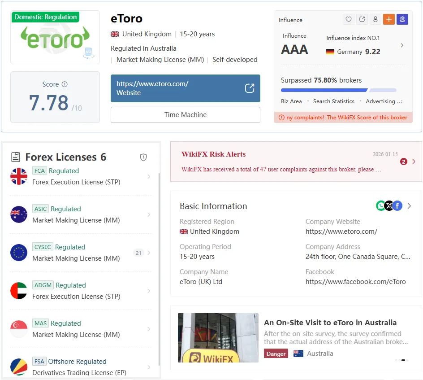Click the Australia flag of ASIC license
The width and height of the screenshot is (423, 380).
pos(19,214)
